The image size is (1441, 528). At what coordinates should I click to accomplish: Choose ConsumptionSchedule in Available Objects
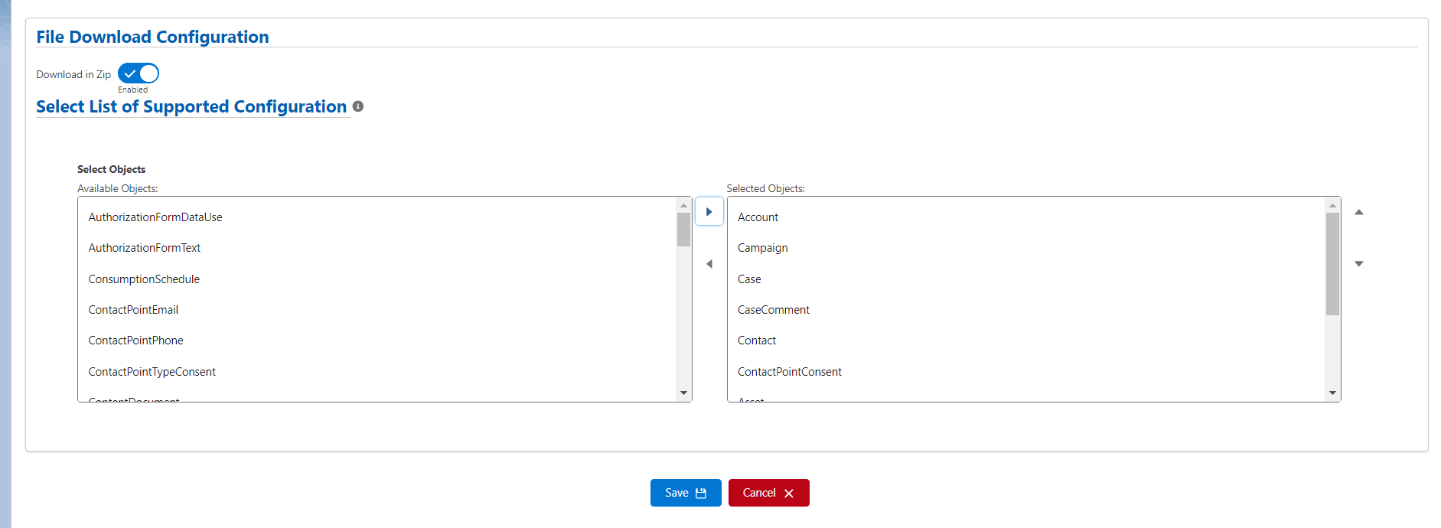coord(144,279)
